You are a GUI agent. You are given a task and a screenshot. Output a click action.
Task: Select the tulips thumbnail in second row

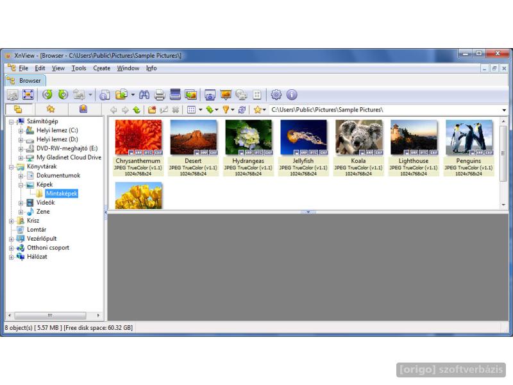139,196
